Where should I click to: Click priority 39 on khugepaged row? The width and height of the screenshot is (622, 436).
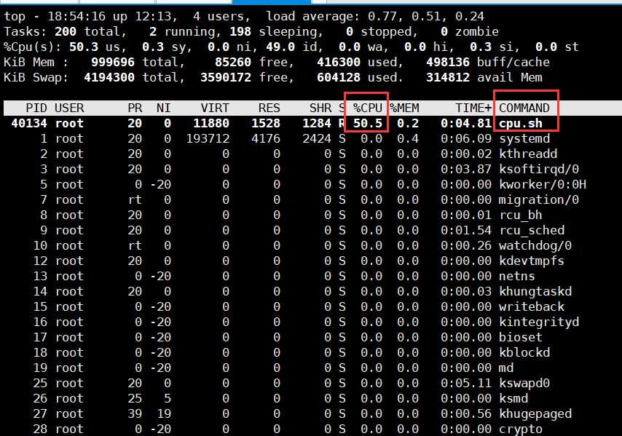tap(135, 414)
